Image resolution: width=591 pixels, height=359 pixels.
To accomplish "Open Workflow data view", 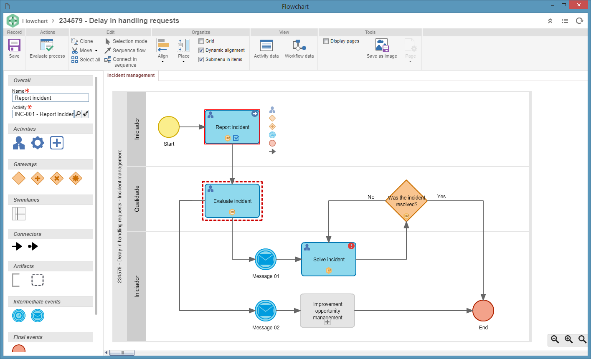I will pos(299,49).
